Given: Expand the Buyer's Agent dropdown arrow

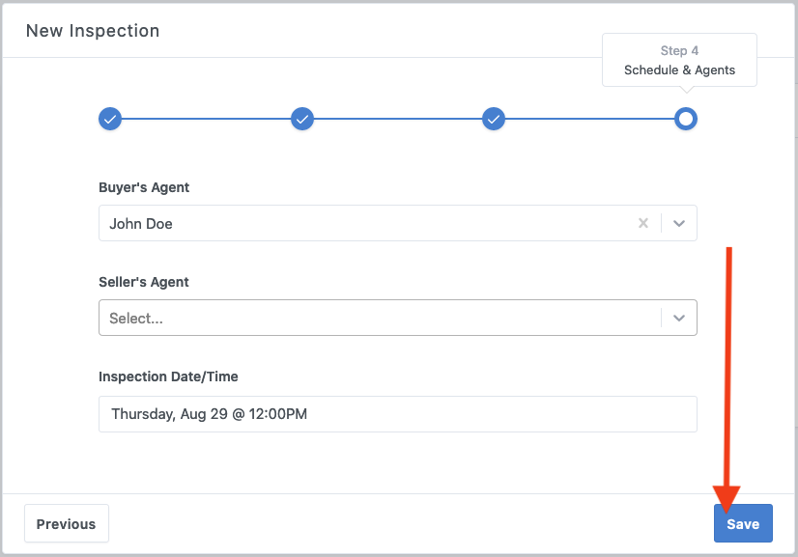Looking at the screenshot, I should point(679,223).
